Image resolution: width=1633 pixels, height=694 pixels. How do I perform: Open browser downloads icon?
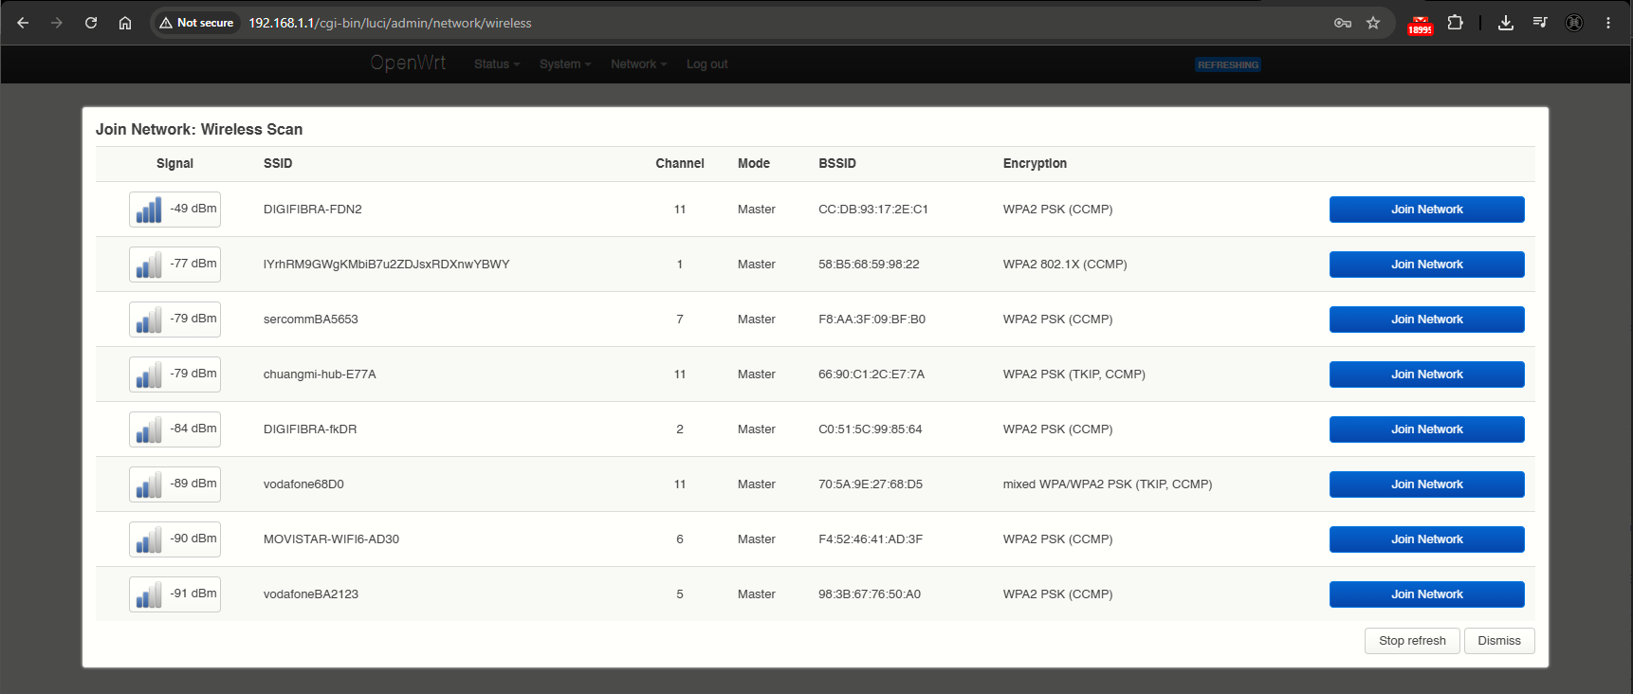pyautogui.click(x=1506, y=23)
